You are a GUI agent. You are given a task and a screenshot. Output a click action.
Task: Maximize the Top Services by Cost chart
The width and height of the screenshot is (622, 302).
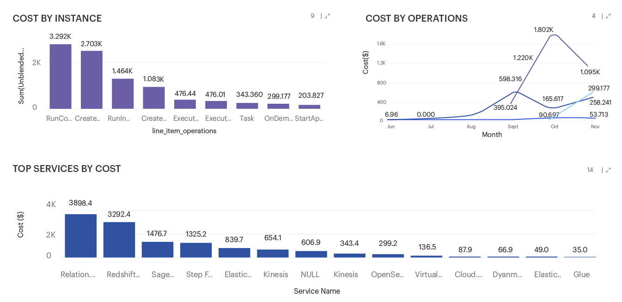point(608,170)
